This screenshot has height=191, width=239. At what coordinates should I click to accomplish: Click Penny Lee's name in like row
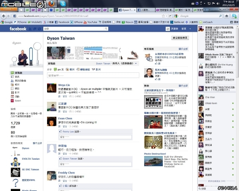click(68, 131)
